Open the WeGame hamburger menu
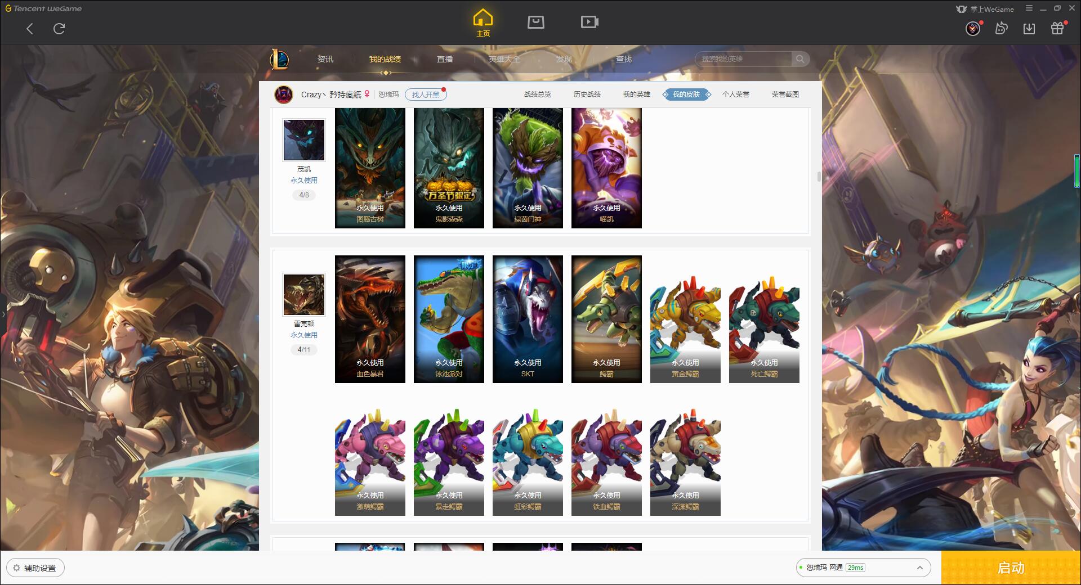1081x585 pixels. [x=1029, y=8]
